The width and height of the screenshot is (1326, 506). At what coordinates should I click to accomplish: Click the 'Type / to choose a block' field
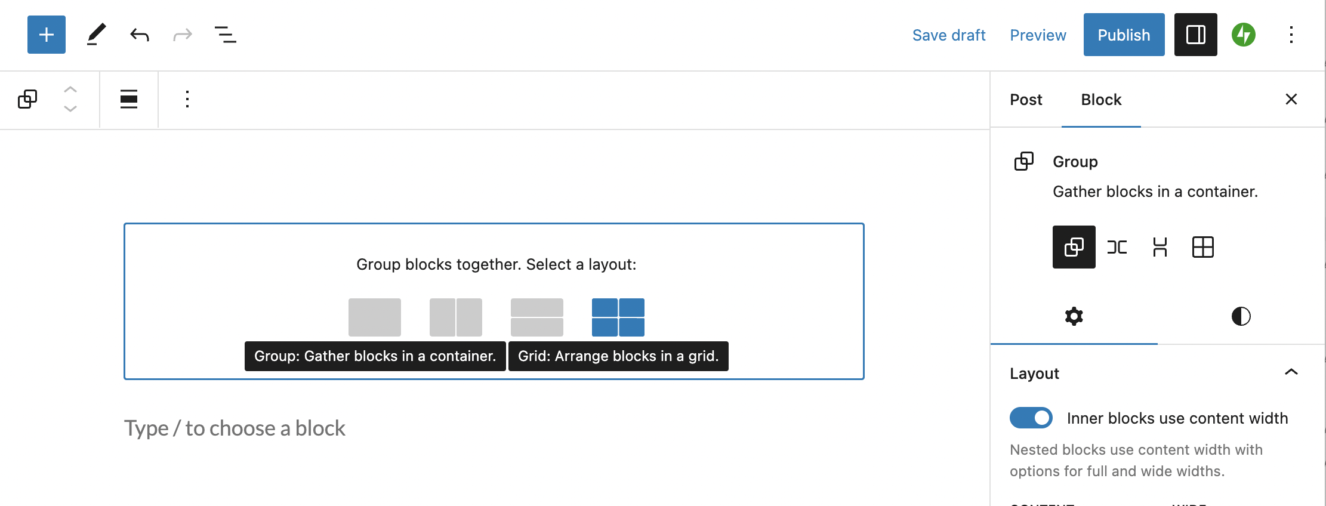(x=235, y=428)
